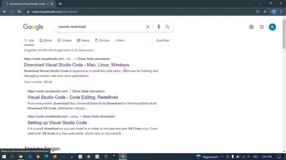Click the User Installer: 64 bit text
286x160 pixels.
(x=38, y=82)
